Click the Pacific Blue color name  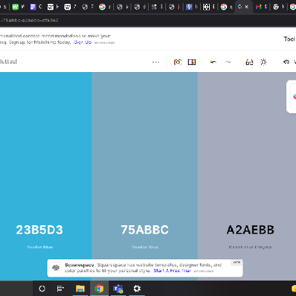tap(40, 247)
